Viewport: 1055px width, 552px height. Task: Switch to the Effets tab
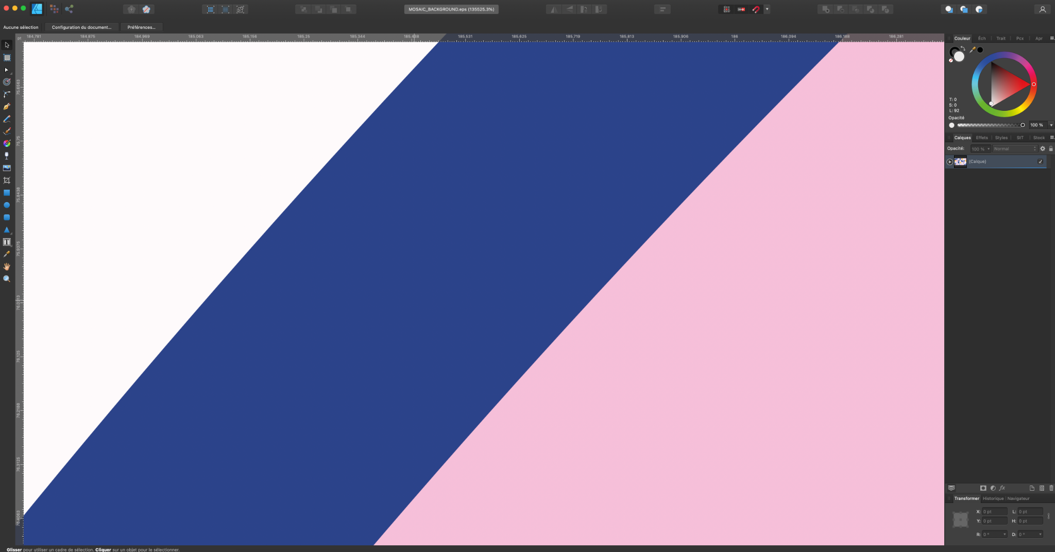[x=982, y=138]
